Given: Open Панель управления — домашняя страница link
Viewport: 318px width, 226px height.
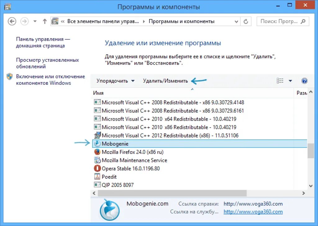Looking at the screenshot, I should pyautogui.click(x=43, y=42).
